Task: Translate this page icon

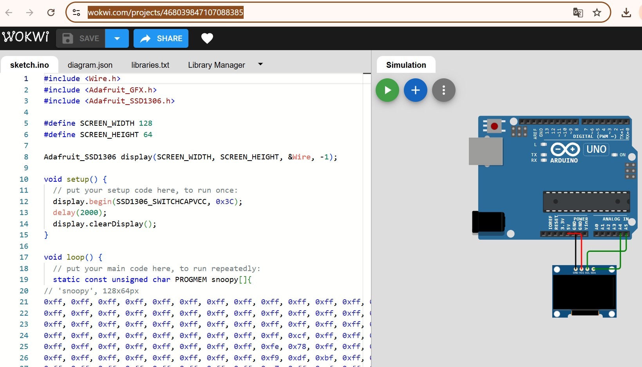Action: (578, 13)
